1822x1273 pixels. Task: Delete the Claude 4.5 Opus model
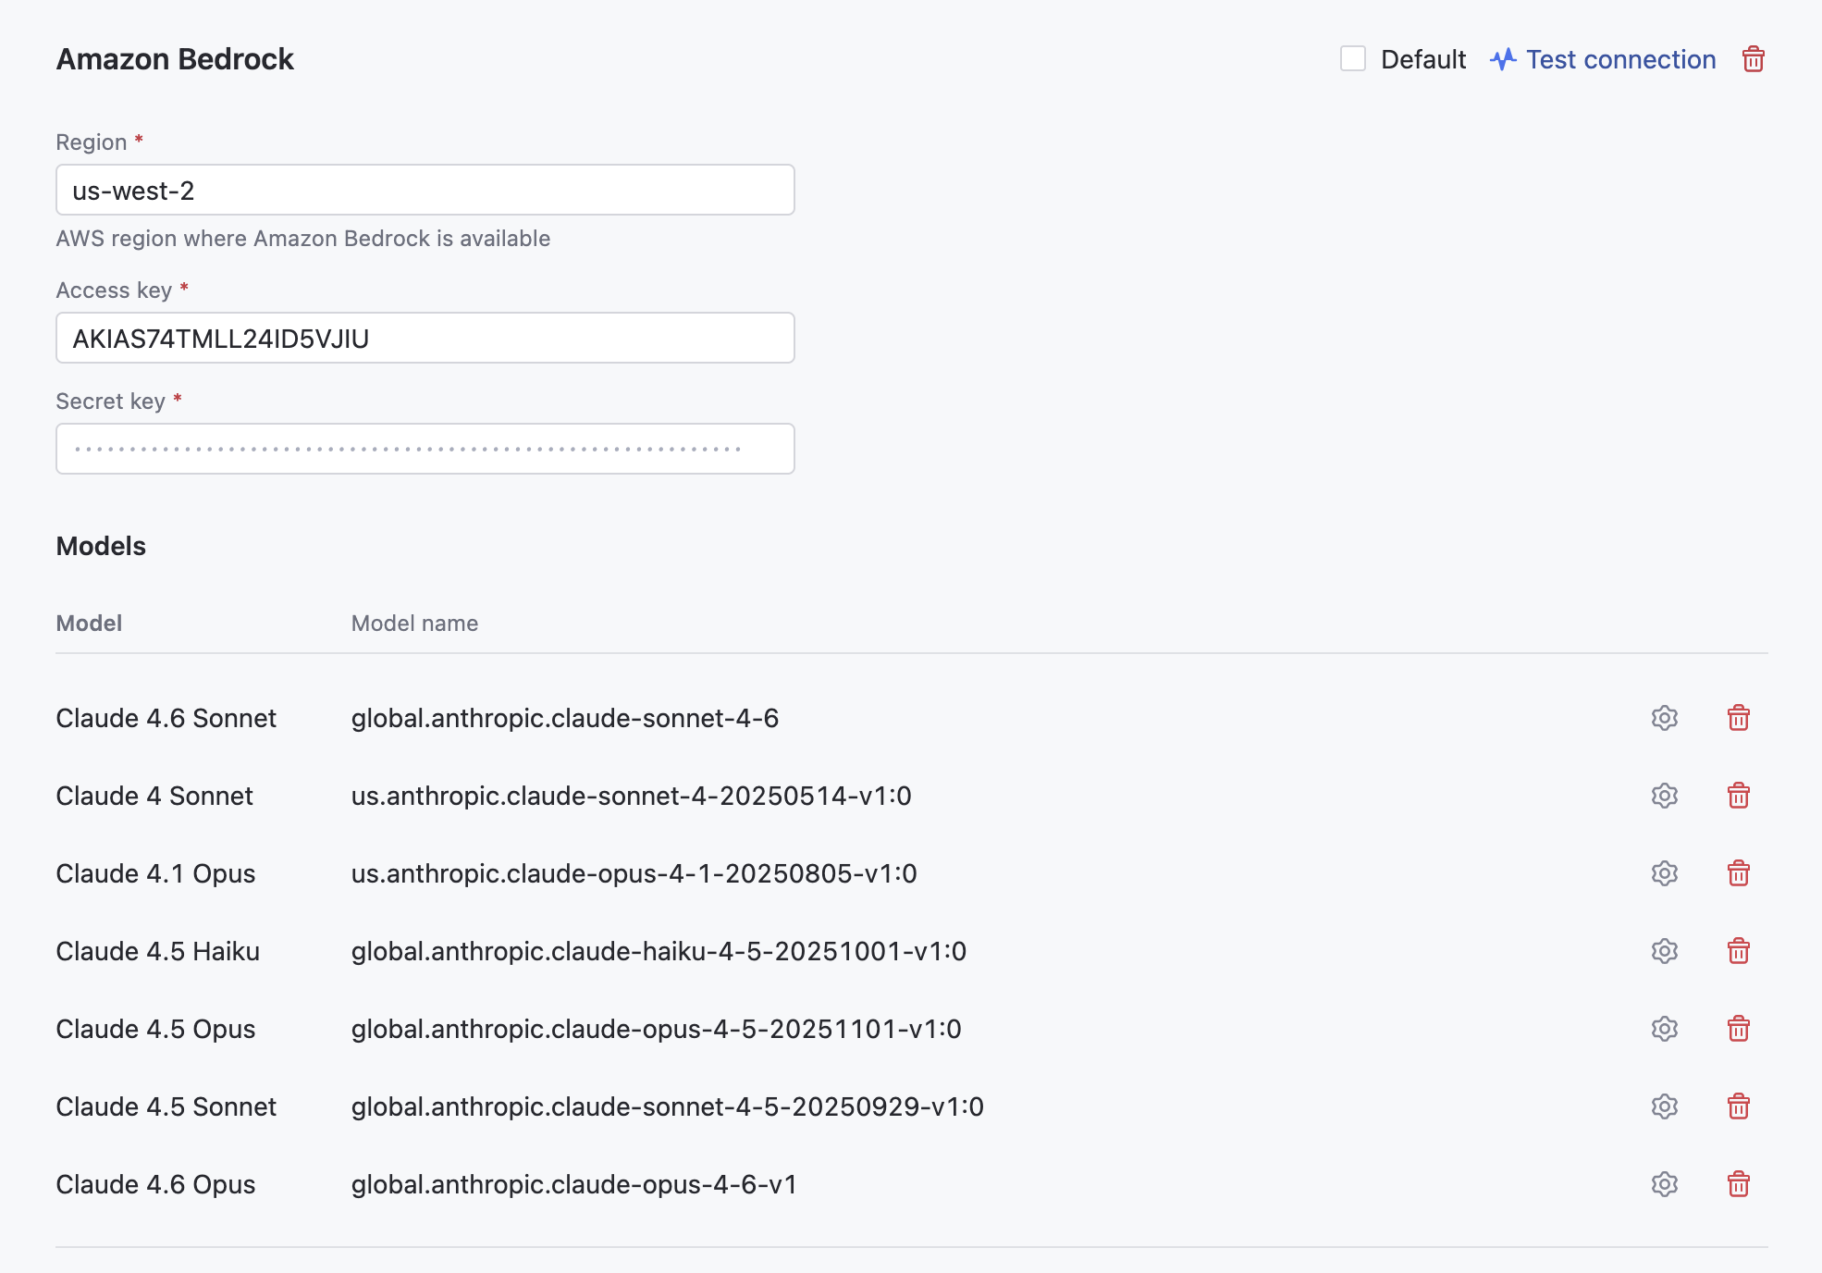(x=1738, y=1029)
